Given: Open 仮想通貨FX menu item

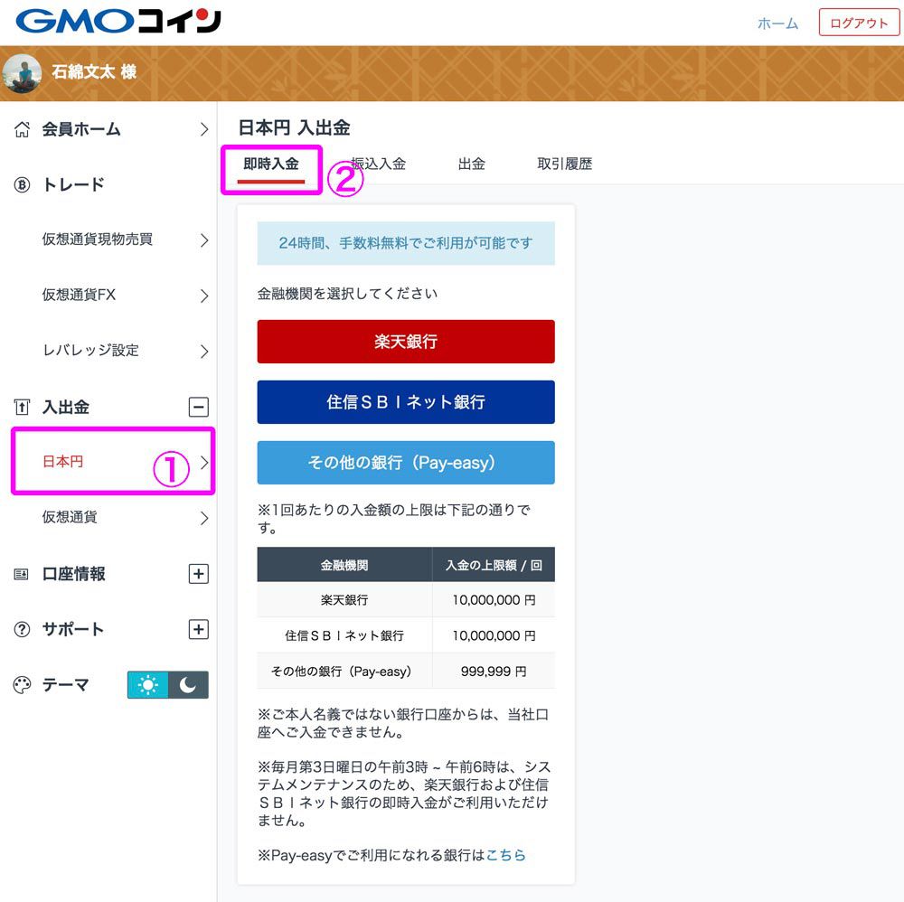Looking at the screenshot, I should tap(79, 296).
